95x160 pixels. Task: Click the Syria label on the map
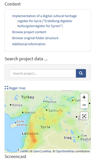coord(45,127)
